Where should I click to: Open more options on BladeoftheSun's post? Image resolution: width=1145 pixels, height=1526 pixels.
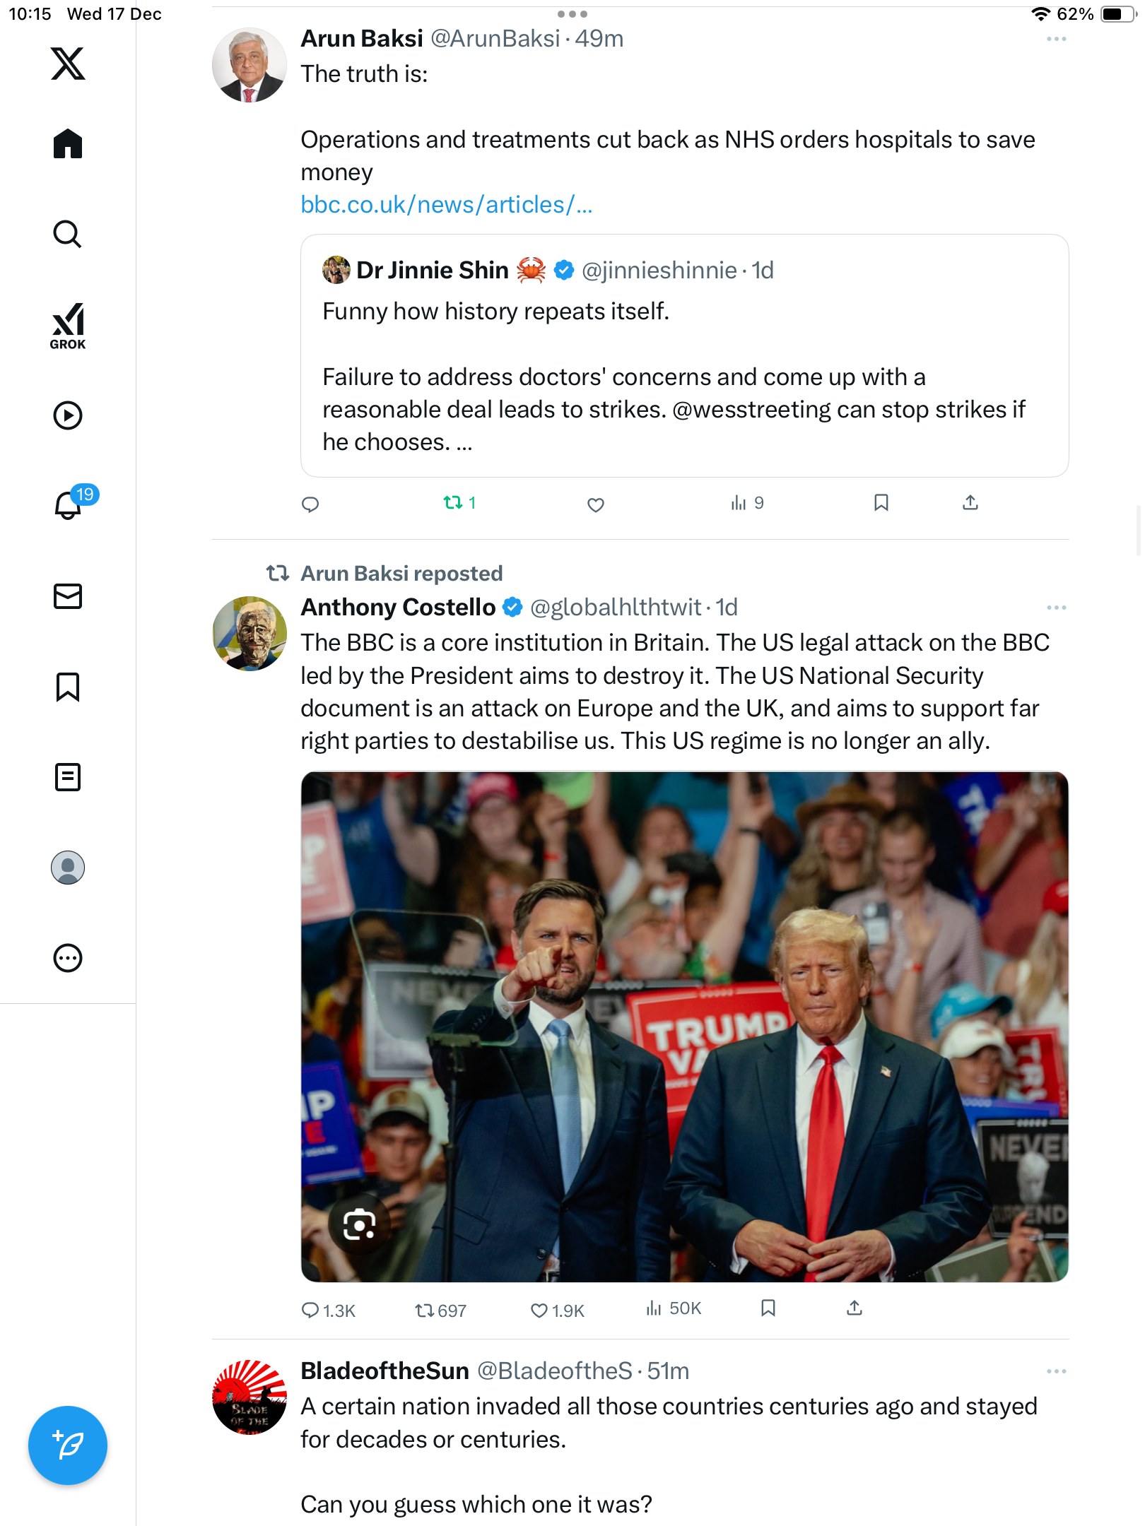pos(1056,1371)
